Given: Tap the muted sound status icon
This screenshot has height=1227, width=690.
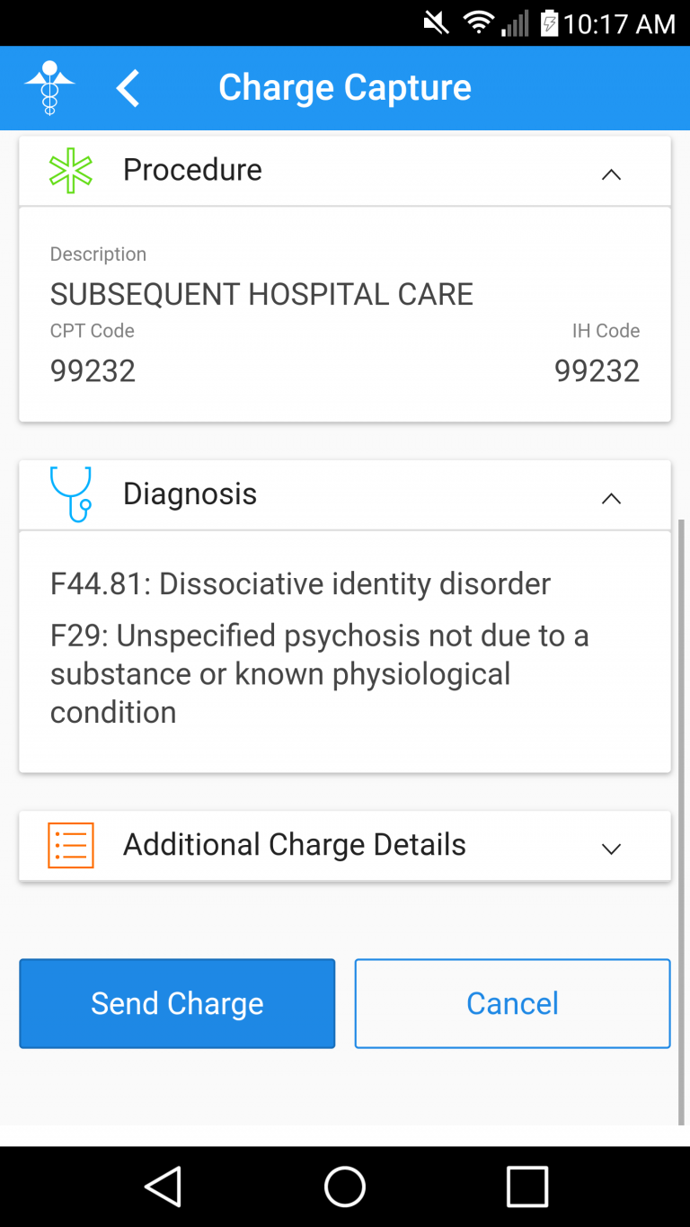Looking at the screenshot, I should 437,22.
